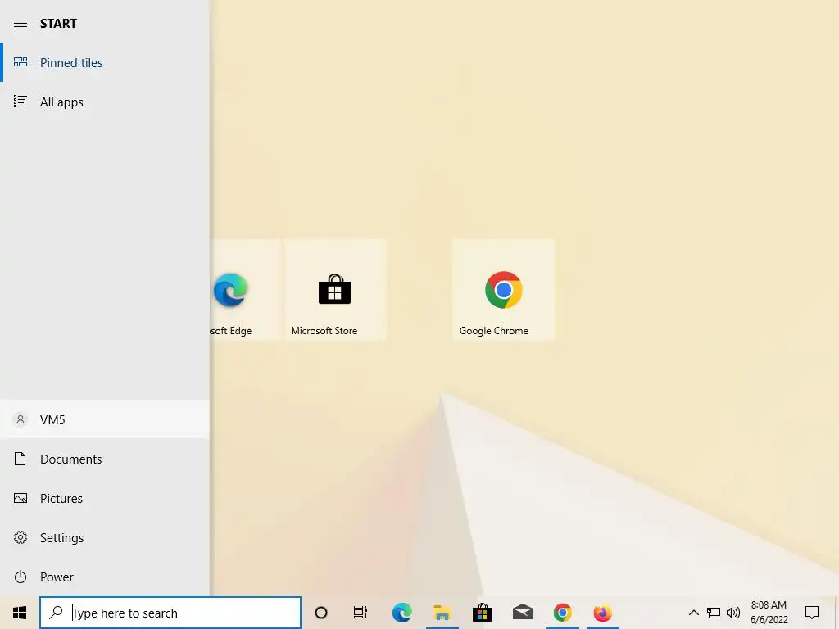Open Microsoft Store from taskbar
Viewport: 839px width, 629px height.
482,613
